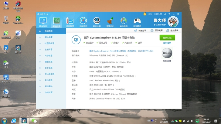This screenshot has height=124, width=221.
Task: Select 硬盘信息 in the left panel
Action: [48, 62]
